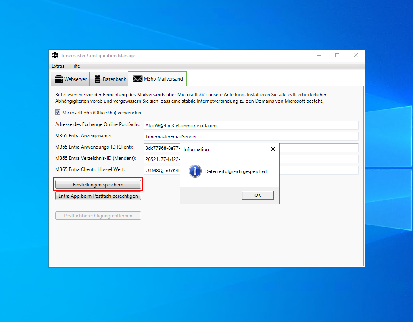
Task: Click the blue info icon in the dialog
Action: [195, 171]
